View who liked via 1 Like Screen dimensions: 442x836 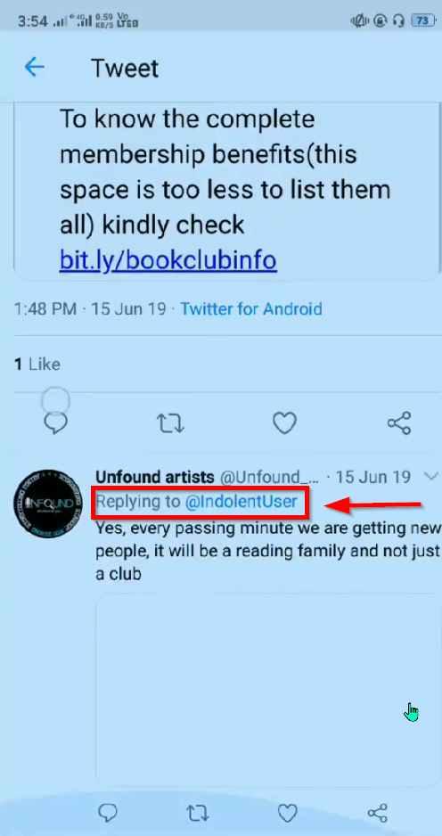[37, 365]
